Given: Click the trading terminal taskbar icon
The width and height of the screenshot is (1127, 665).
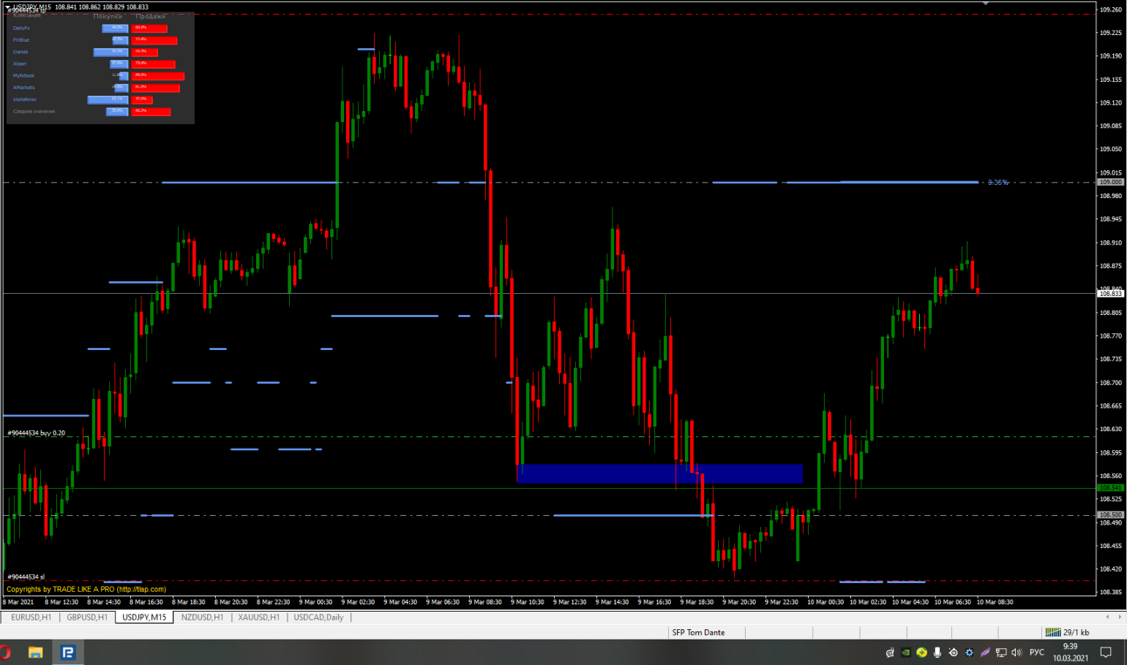Looking at the screenshot, I should (67, 652).
